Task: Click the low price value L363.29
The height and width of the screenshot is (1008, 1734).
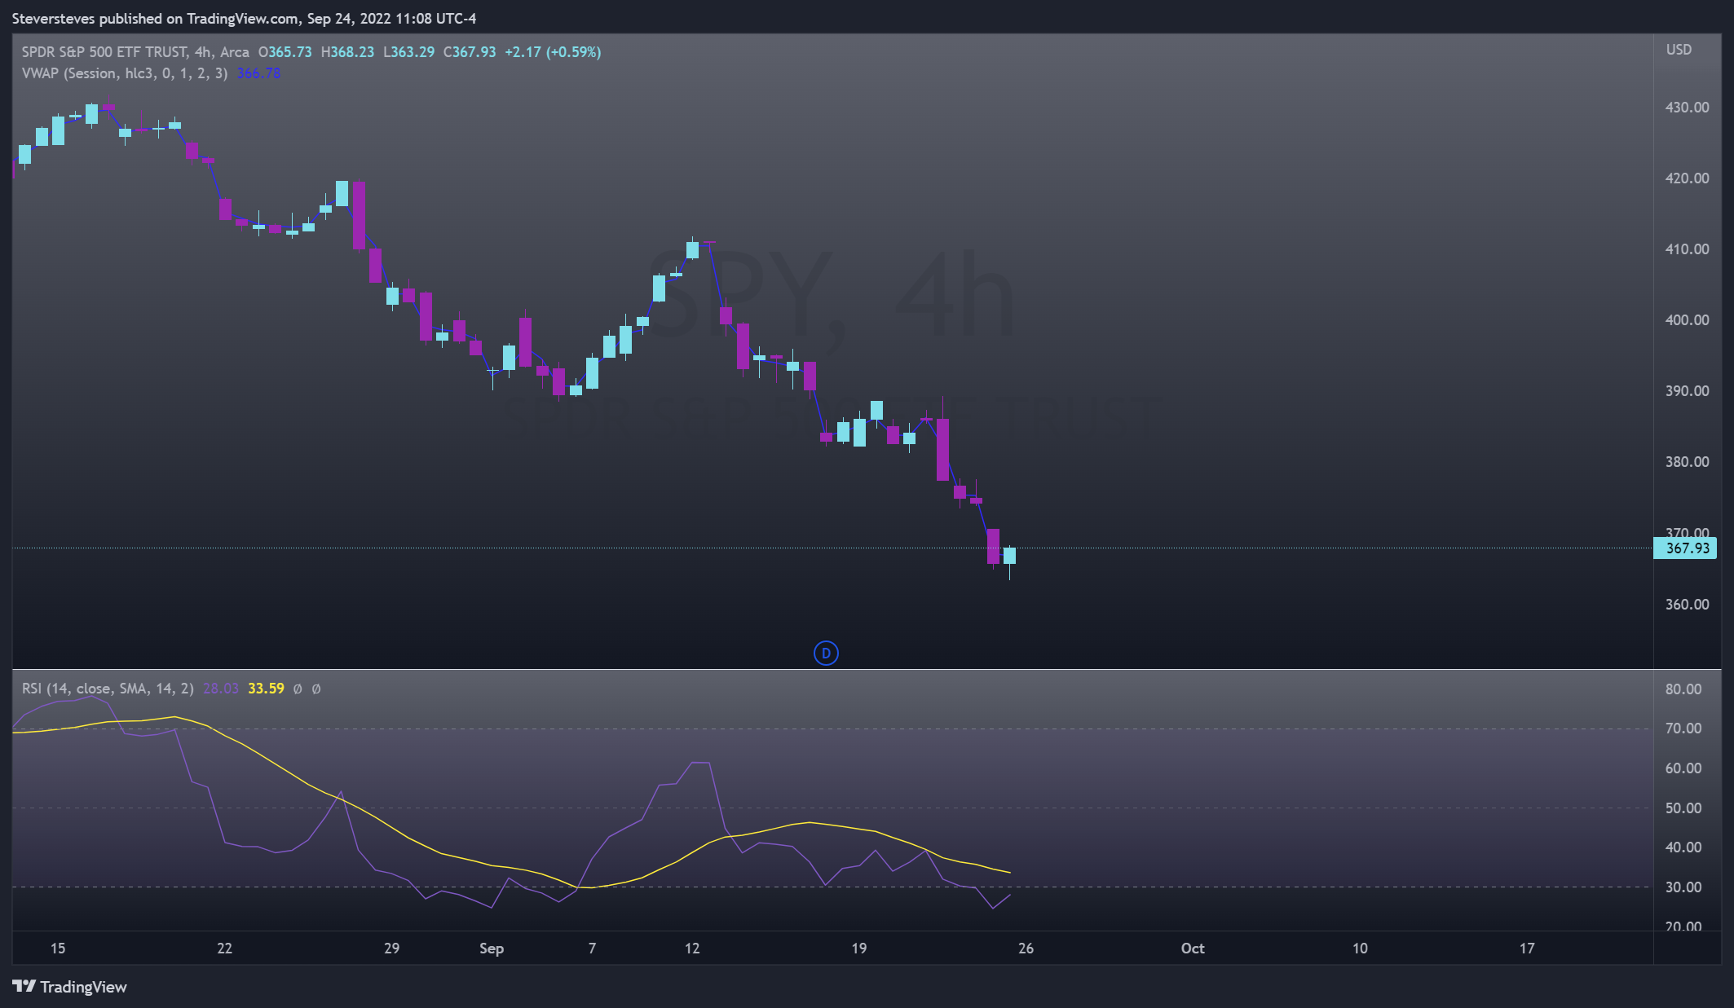Action: (408, 52)
